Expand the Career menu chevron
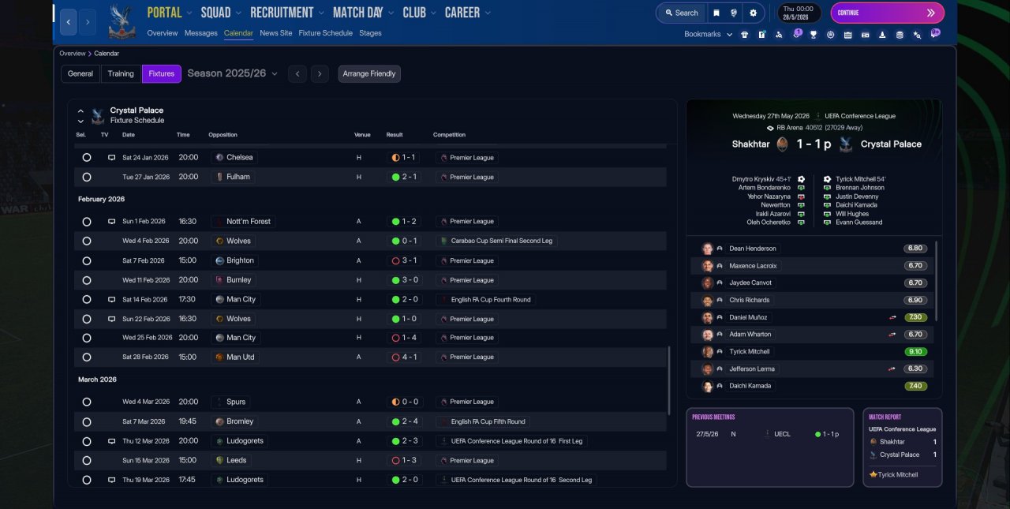 (488, 13)
